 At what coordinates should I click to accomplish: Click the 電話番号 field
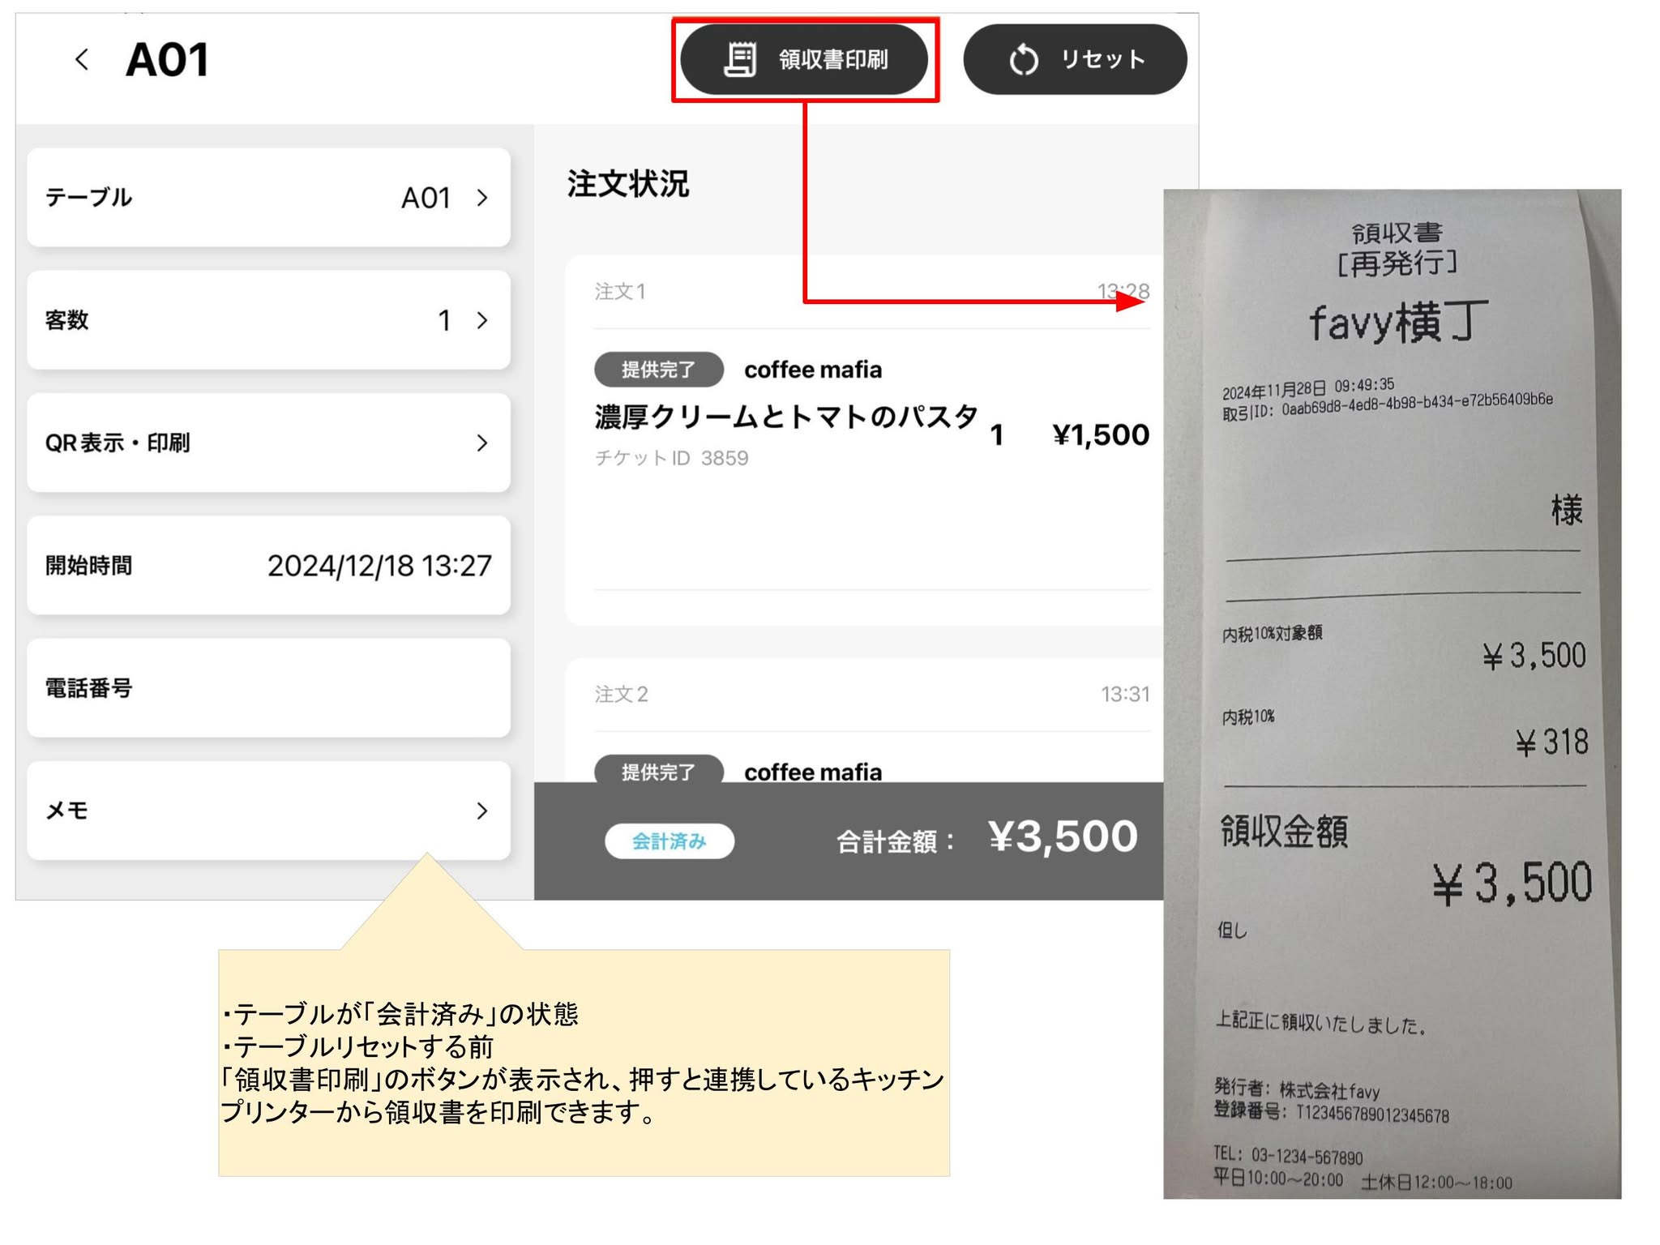point(268,688)
